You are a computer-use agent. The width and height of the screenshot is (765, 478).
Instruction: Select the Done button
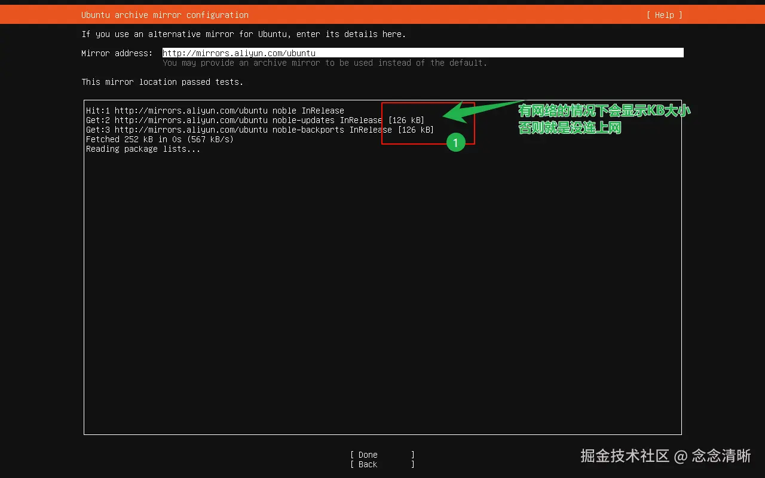[x=382, y=455]
